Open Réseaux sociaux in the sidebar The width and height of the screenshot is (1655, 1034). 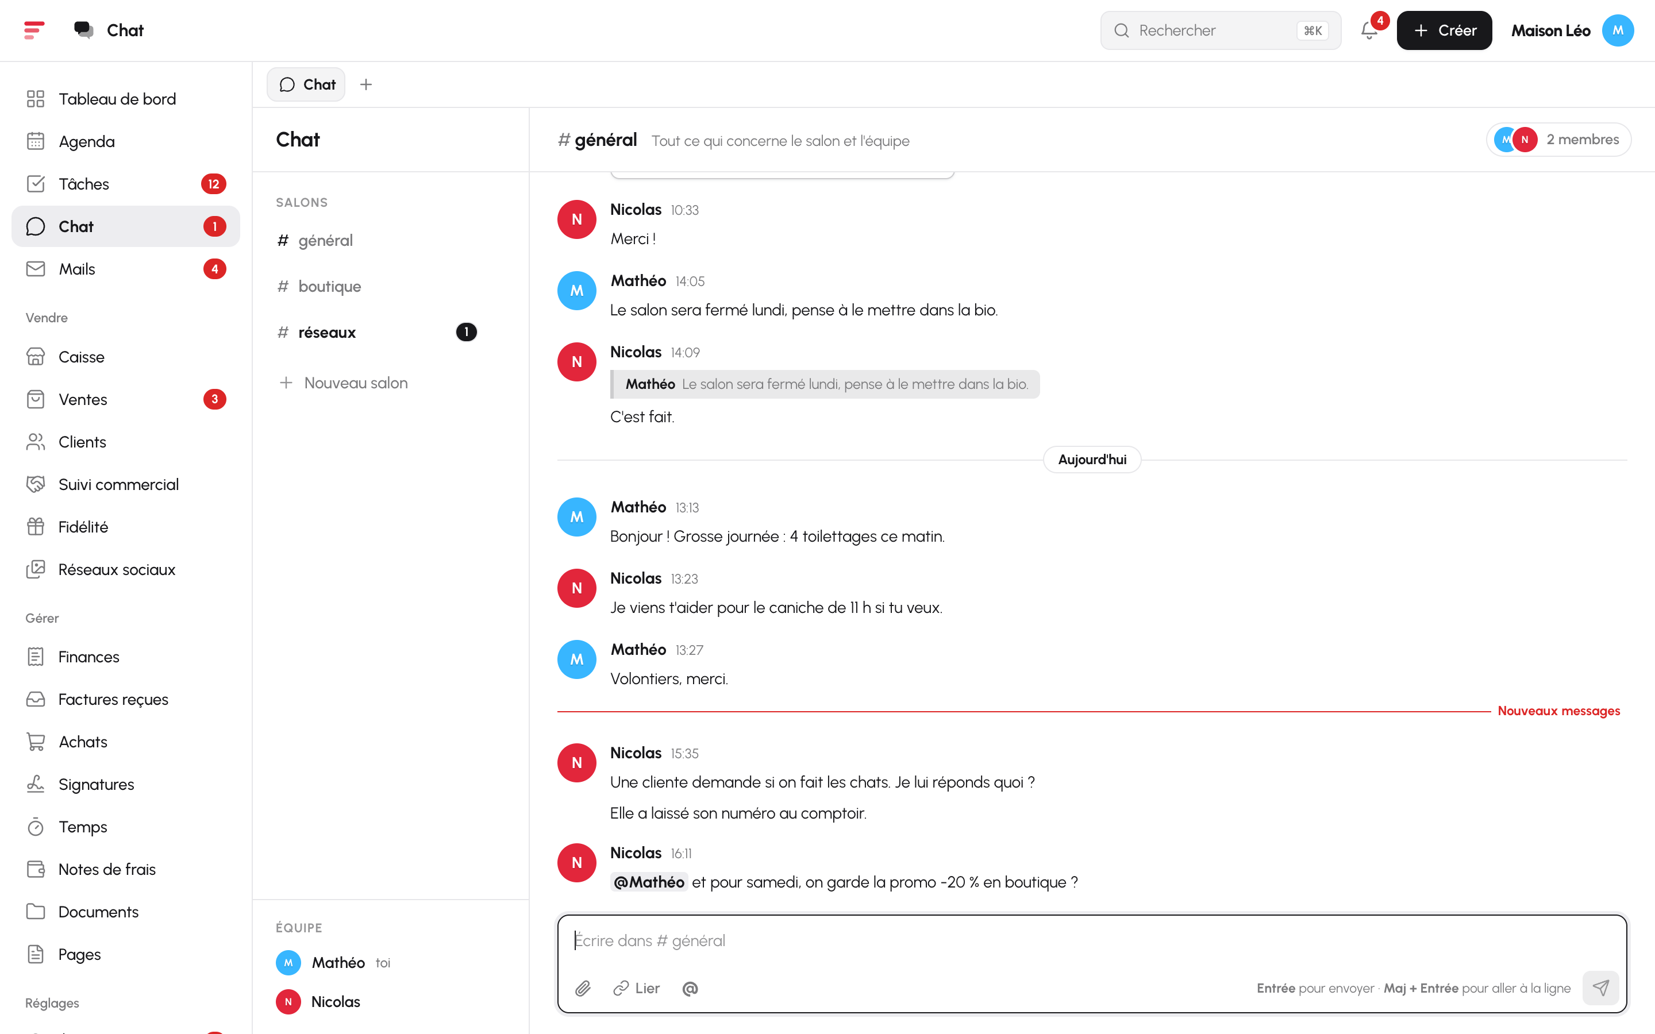tap(126, 570)
